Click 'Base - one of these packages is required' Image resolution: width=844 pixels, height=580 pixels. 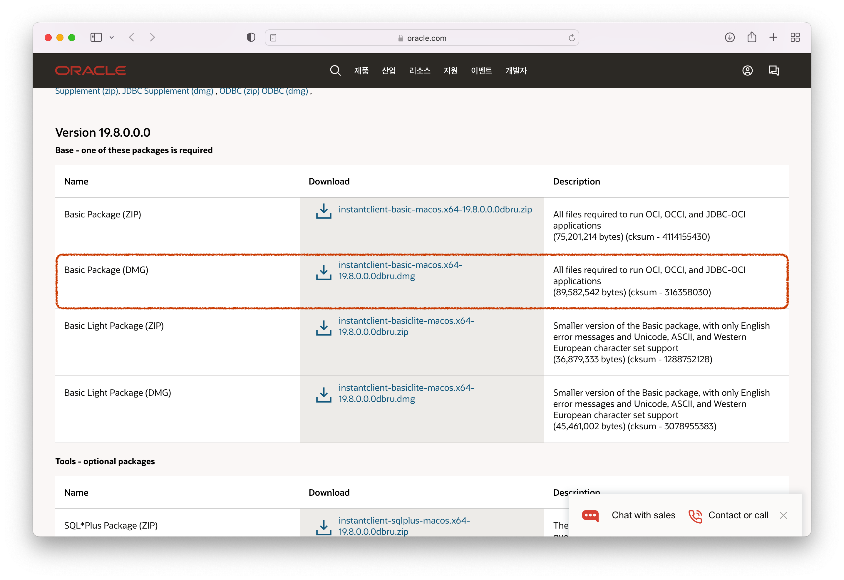[134, 150]
